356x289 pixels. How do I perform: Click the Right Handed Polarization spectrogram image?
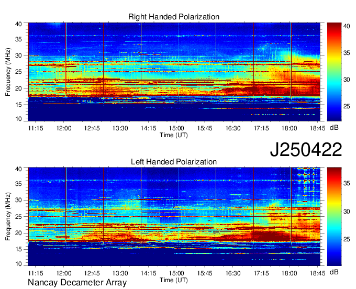click(174, 72)
